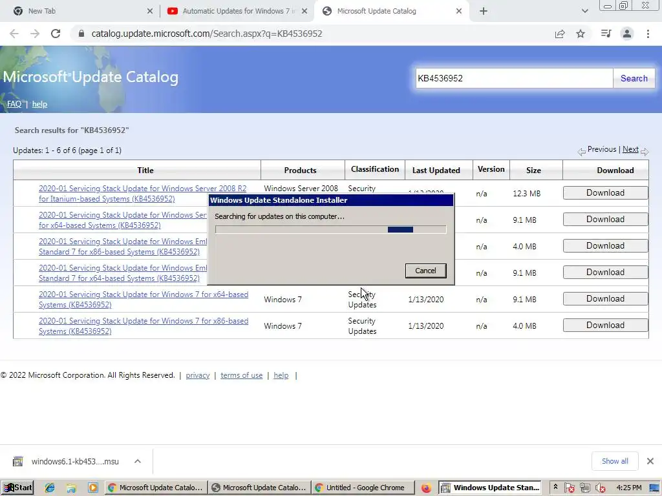Click the browser forward arrow
Viewport: 662px width, 496px height.
[35, 34]
